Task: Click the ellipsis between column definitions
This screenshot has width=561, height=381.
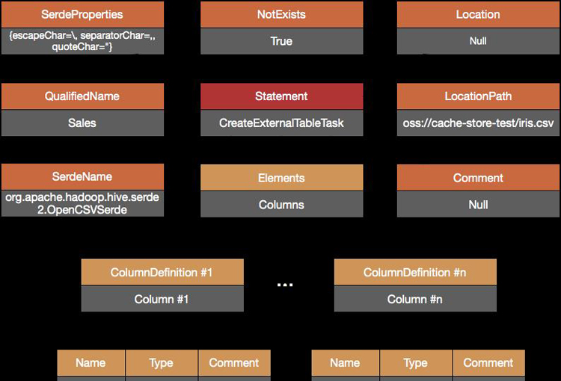Action: tap(285, 285)
